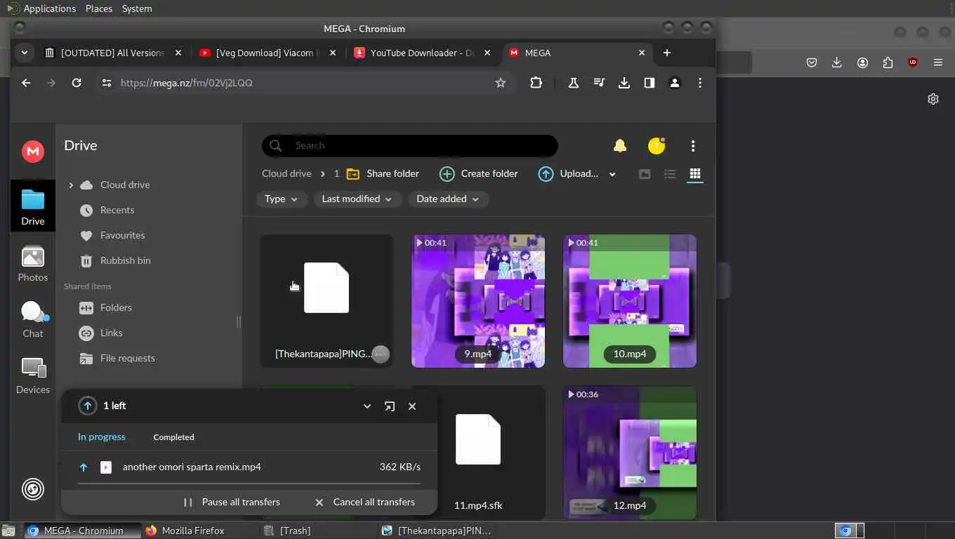The image size is (955, 539).
Task: Switch to grid view
Action: coord(695,174)
